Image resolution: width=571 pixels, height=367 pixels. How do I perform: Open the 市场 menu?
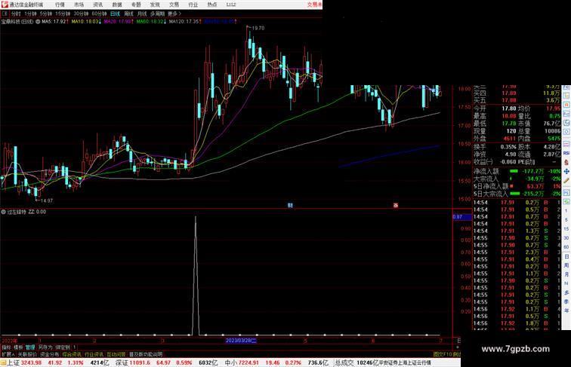[x=79, y=5]
